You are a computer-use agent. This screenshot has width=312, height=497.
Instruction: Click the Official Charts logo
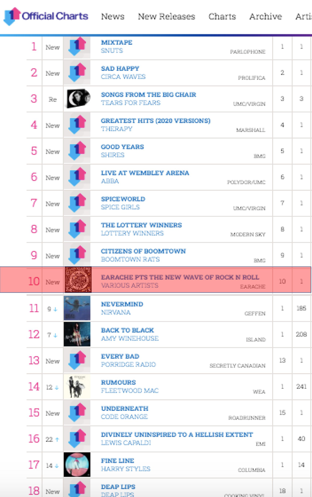click(x=45, y=16)
